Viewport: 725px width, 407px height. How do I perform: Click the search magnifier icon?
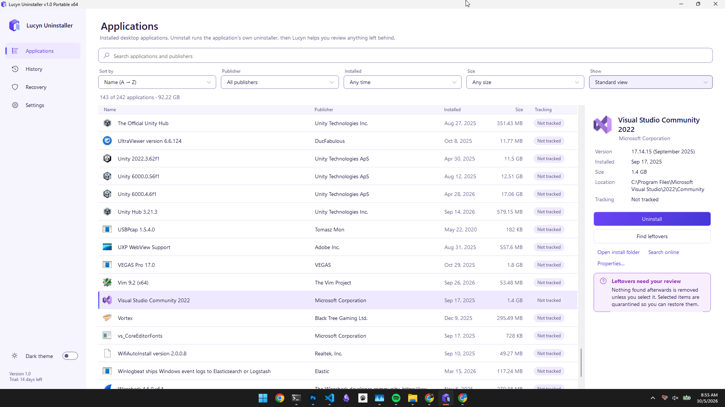tap(106, 56)
